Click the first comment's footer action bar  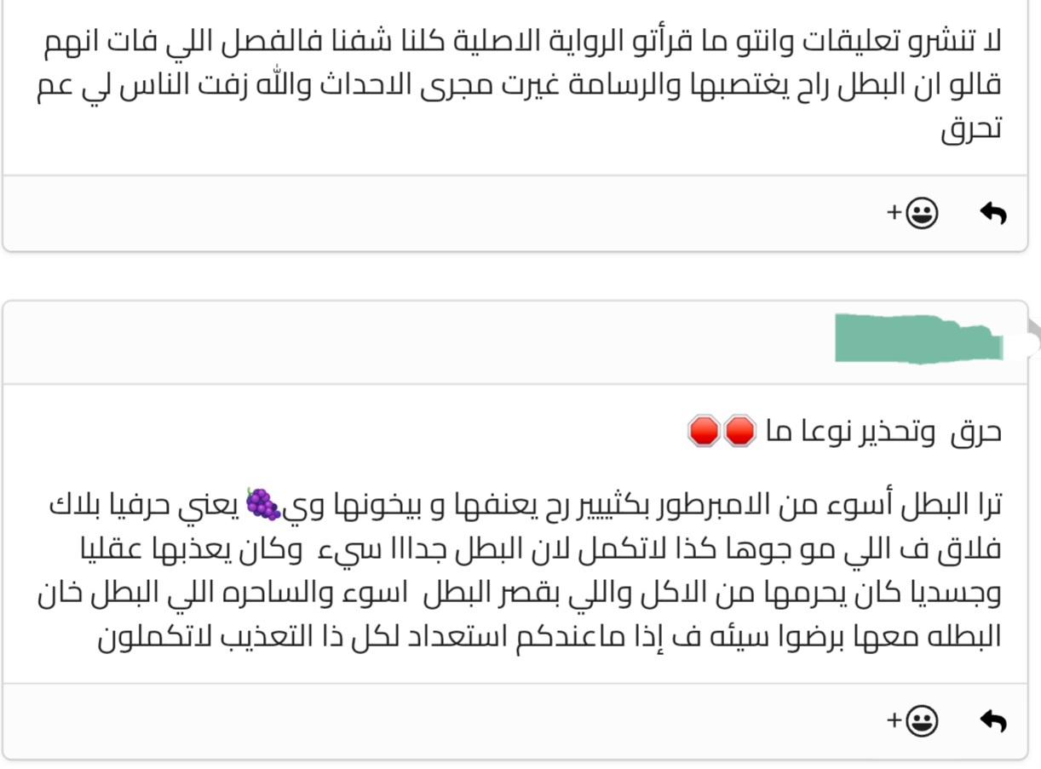click(515, 213)
